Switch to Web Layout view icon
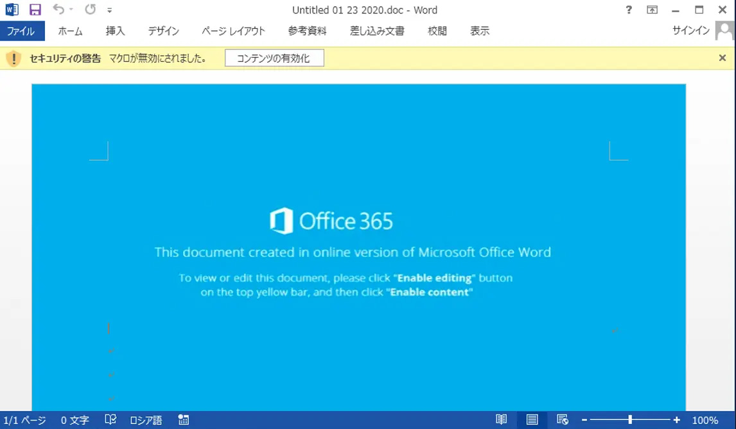 coord(563,419)
